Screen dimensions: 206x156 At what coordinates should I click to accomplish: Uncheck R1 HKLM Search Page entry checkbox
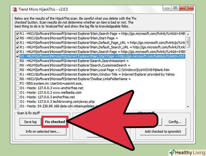18,52
